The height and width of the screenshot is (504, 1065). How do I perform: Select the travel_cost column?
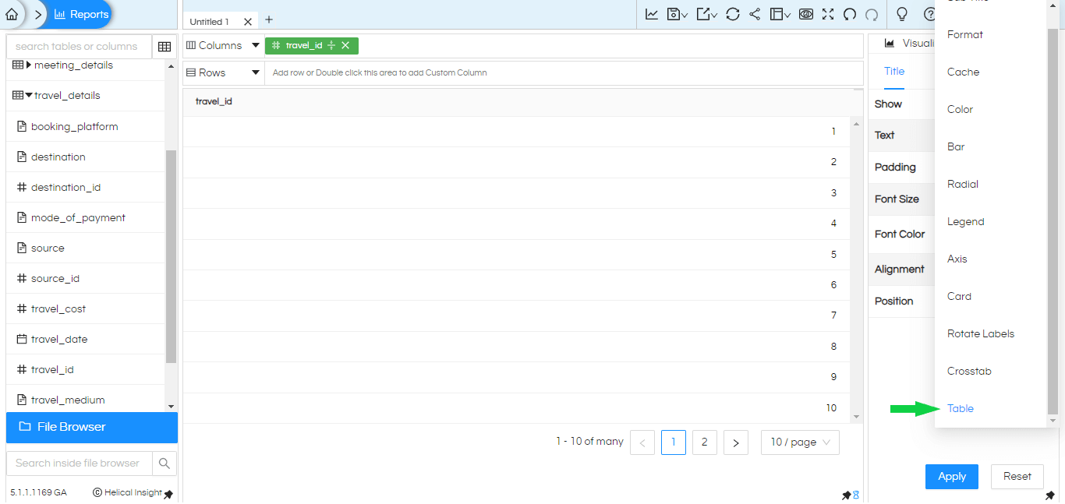coord(58,308)
